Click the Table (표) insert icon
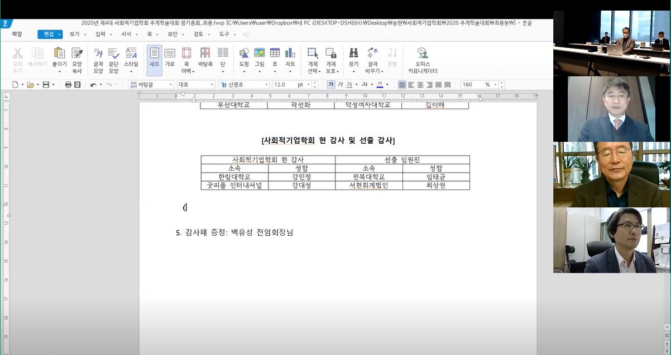The width and height of the screenshot is (671, 355). pyautogui.click(x=275, y=54)
